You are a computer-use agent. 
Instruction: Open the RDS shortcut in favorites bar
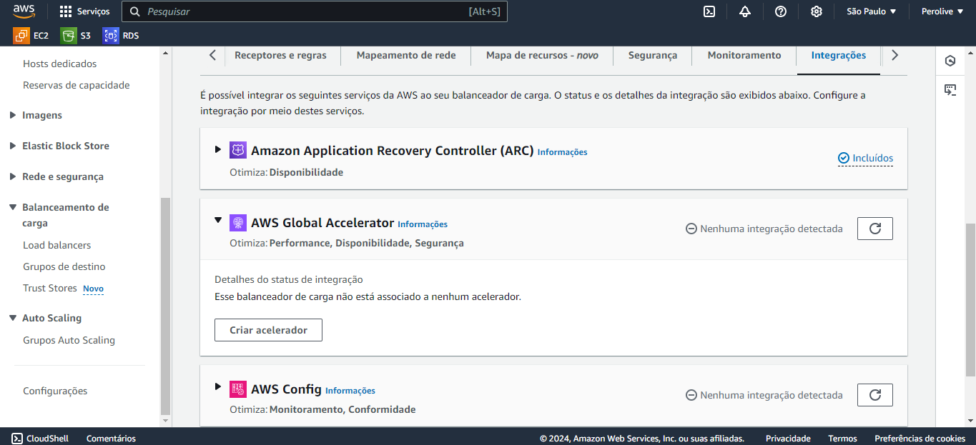tap(121, 35)
